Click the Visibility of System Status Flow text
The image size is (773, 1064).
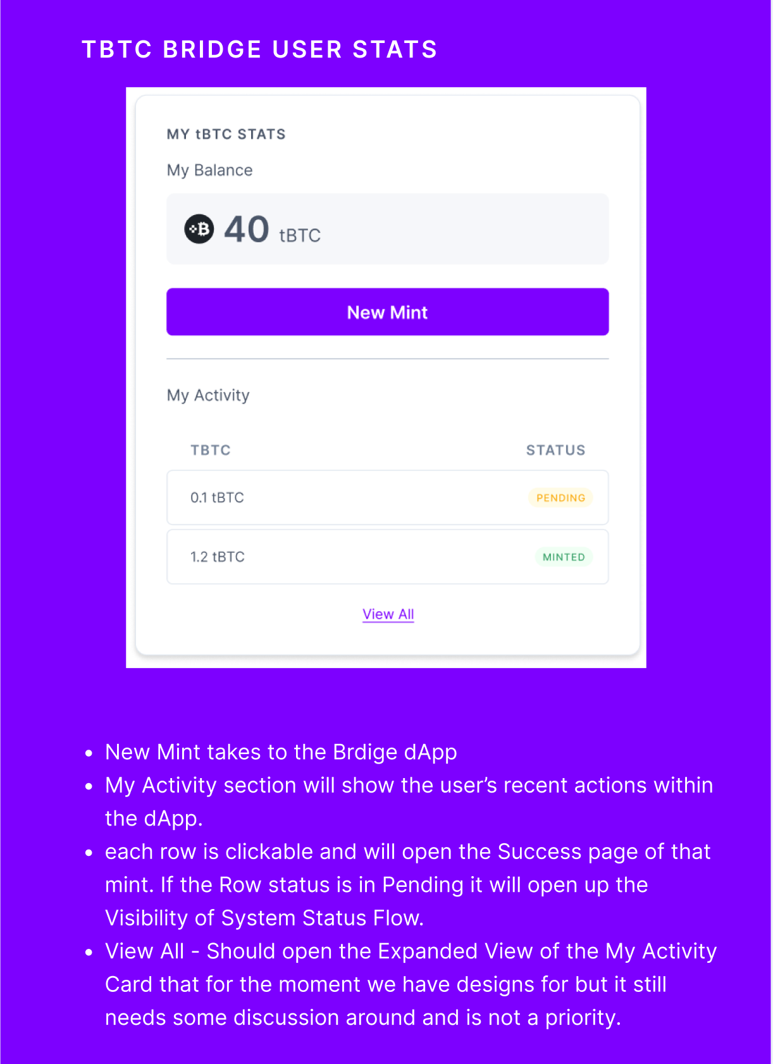point(264,918)
